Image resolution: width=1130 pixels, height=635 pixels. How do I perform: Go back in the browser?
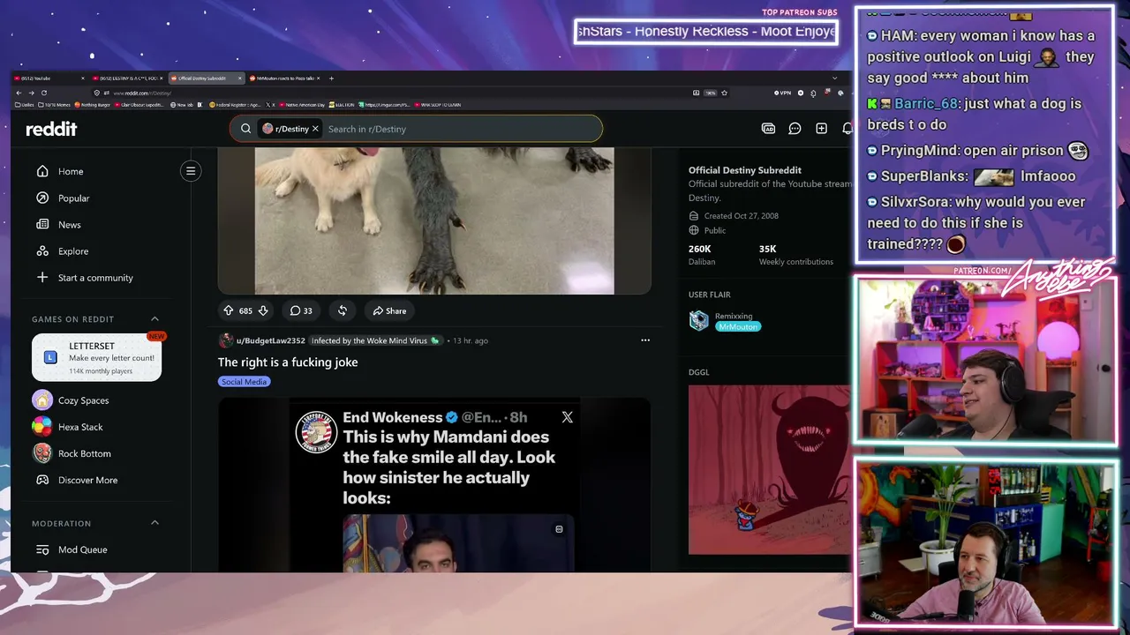(19, 93)
